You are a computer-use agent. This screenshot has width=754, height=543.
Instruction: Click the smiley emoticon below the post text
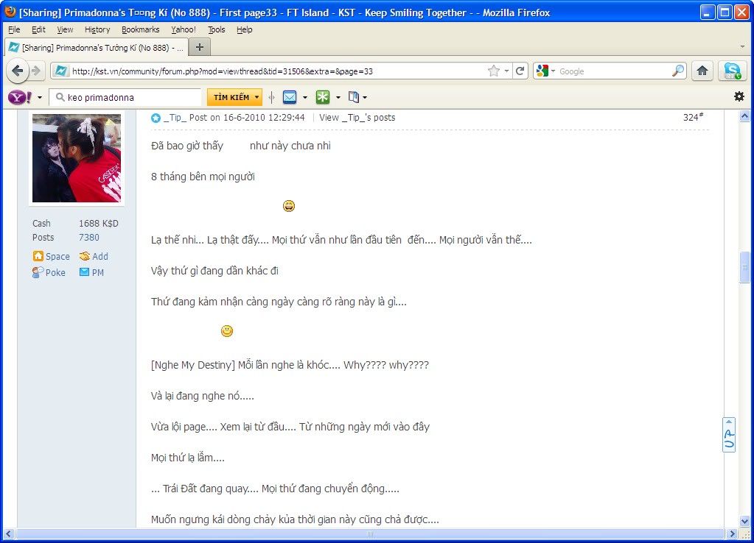pyautogui.click(x=227, y=331)
